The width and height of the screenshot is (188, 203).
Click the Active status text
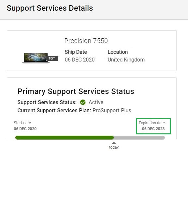tap(96, 102)
